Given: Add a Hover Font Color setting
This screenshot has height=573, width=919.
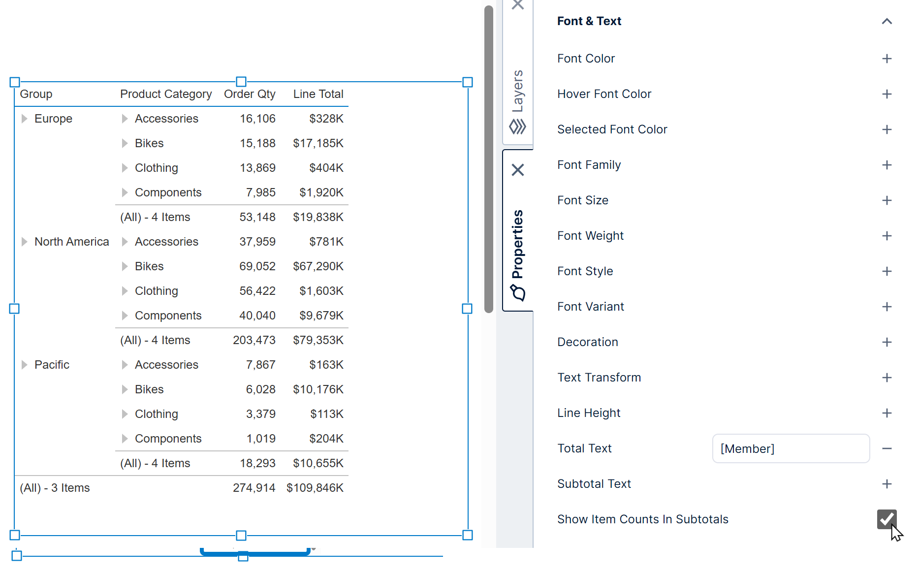Looking at the screenshot, I should pos(887,94).
